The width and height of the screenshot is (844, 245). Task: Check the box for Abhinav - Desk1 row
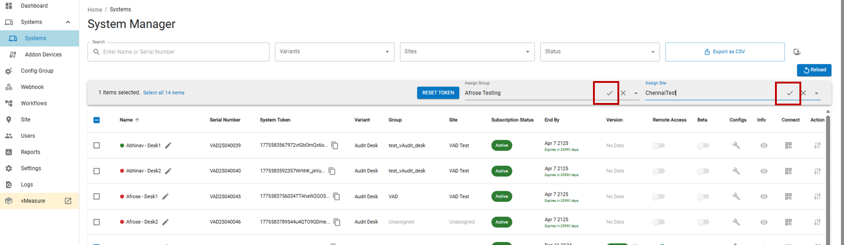(96, 146)
